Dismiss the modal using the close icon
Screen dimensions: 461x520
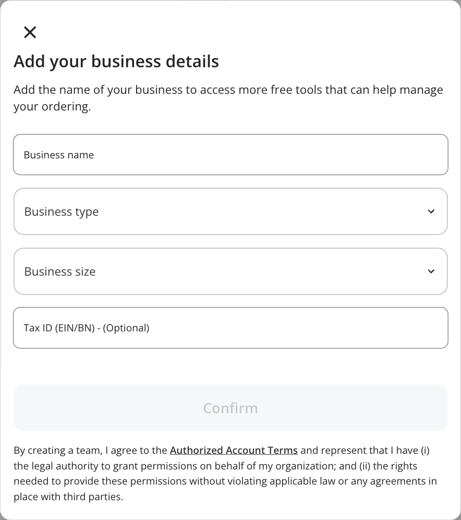[30, 32]
